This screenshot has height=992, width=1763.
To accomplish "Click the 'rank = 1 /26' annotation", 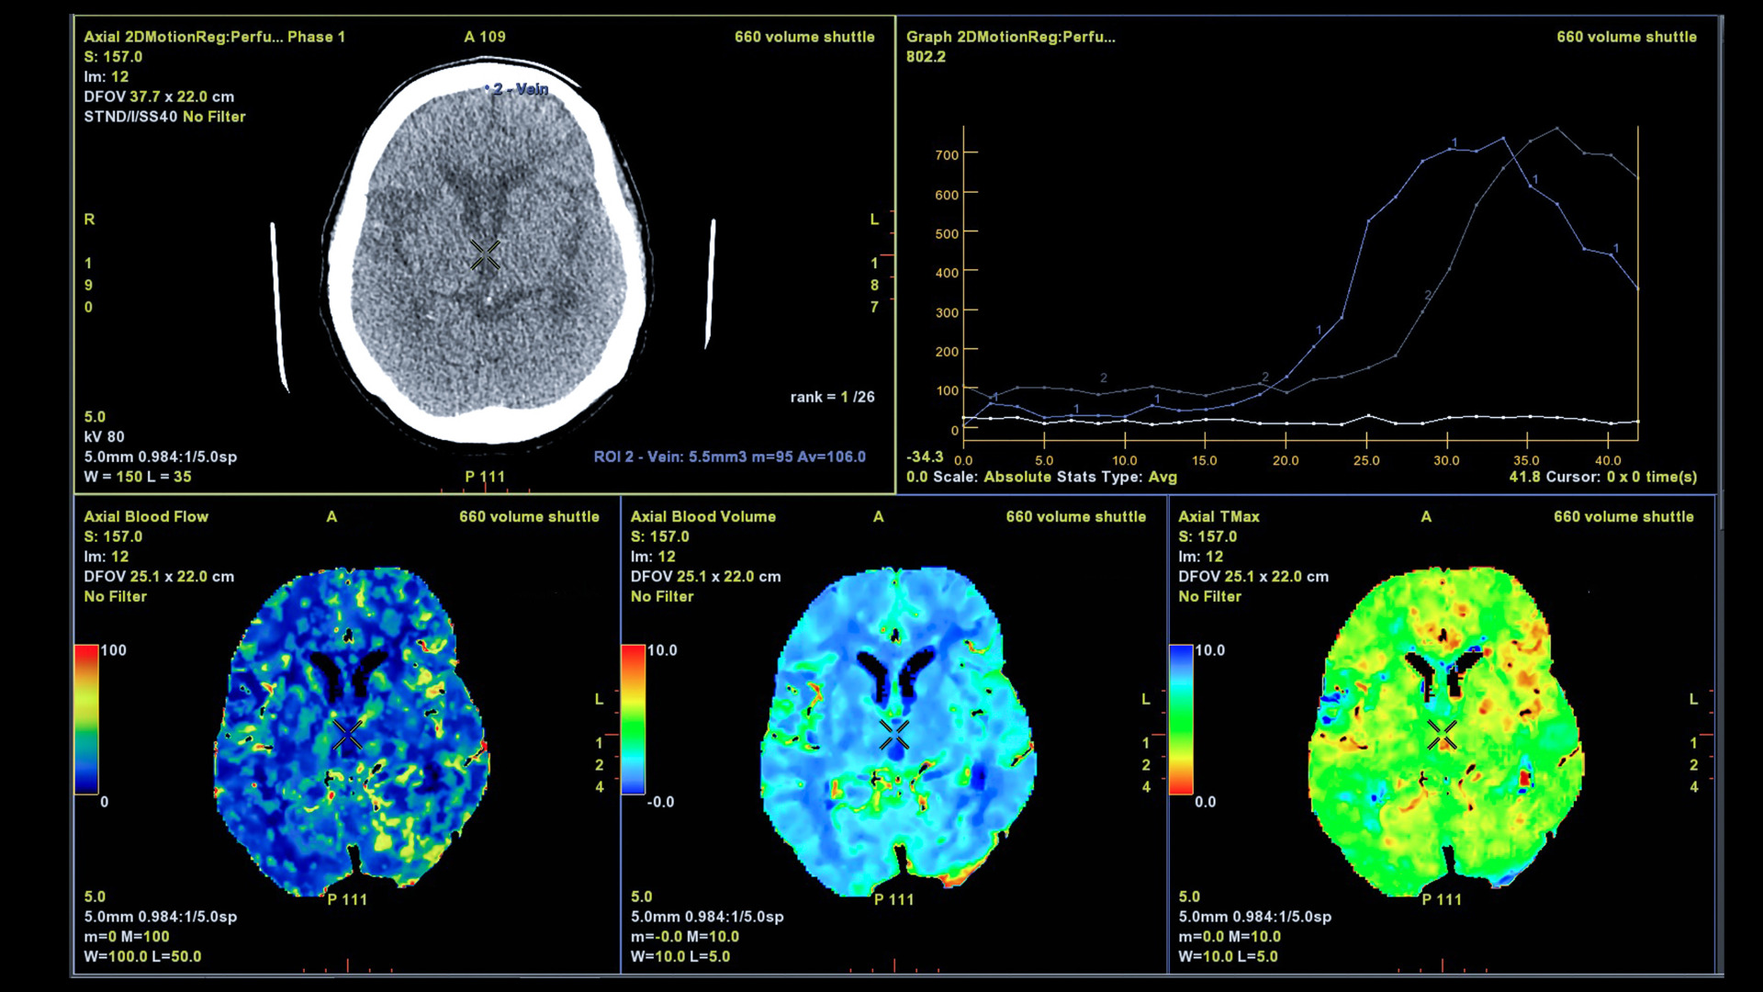I will [832, 397].
